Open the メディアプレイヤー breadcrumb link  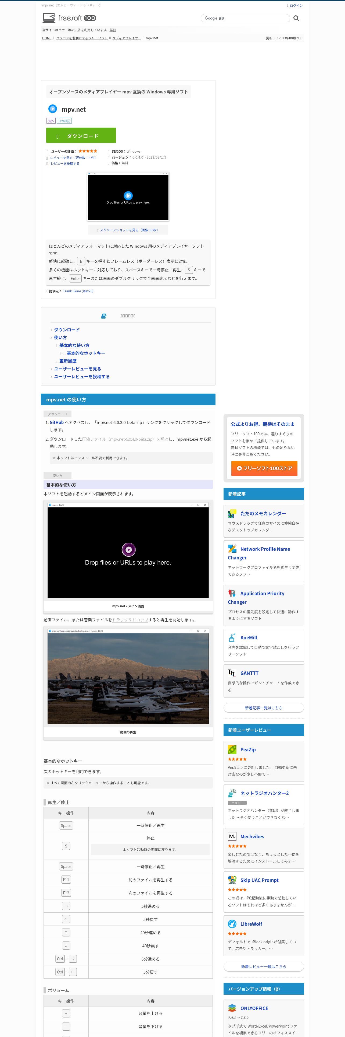click(x=127, y=38)
